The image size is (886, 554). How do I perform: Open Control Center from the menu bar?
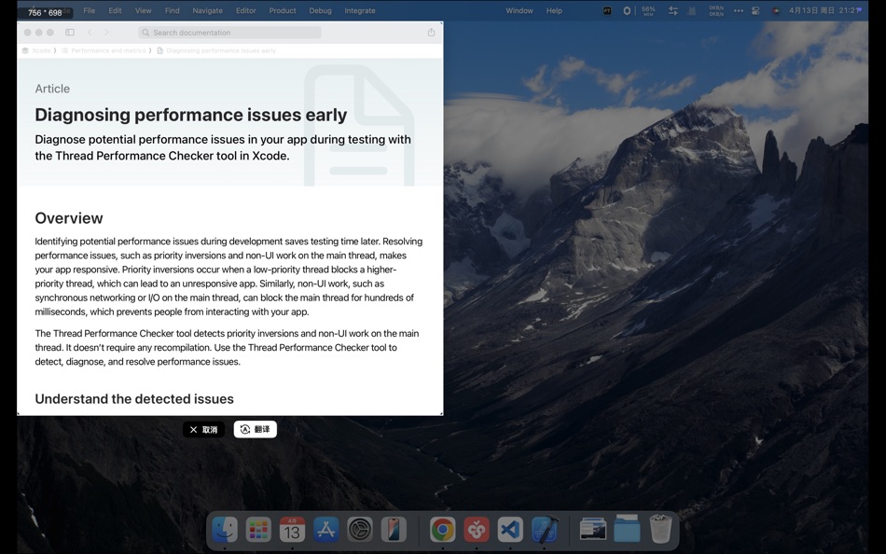(x=755, y=10)
